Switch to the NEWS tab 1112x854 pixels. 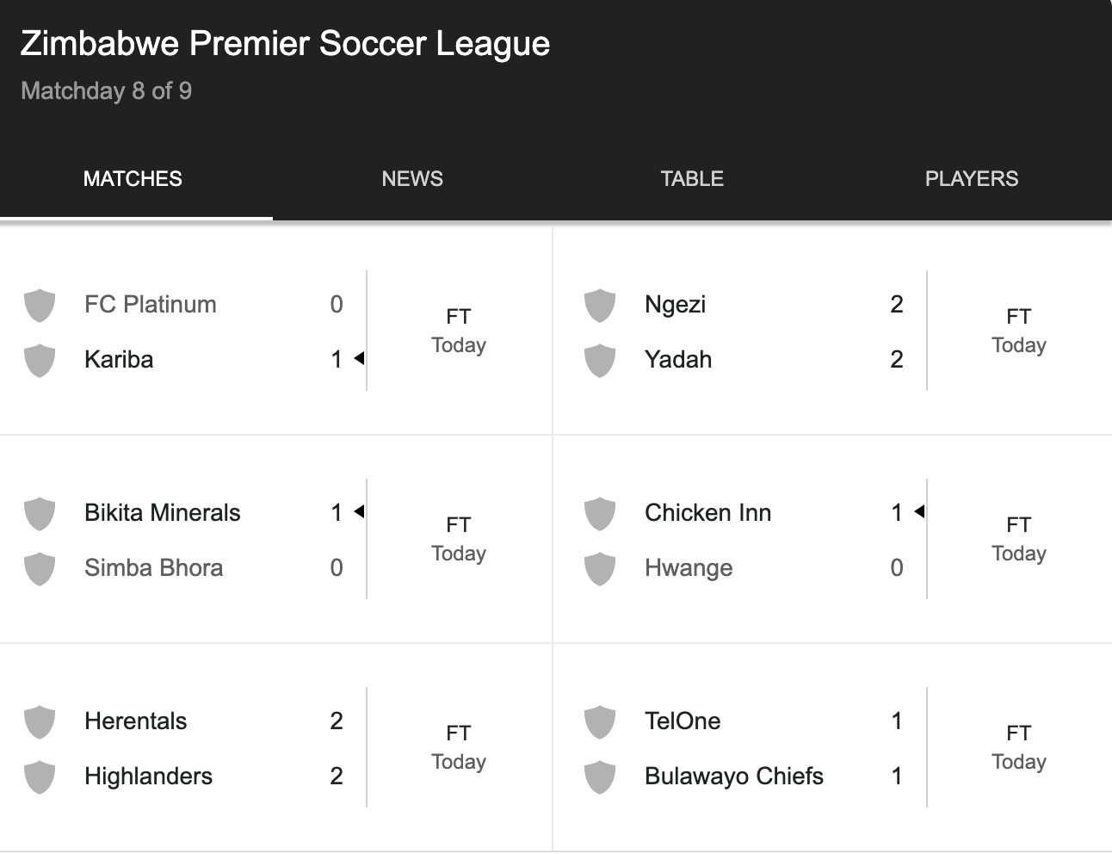pos(412,178)
